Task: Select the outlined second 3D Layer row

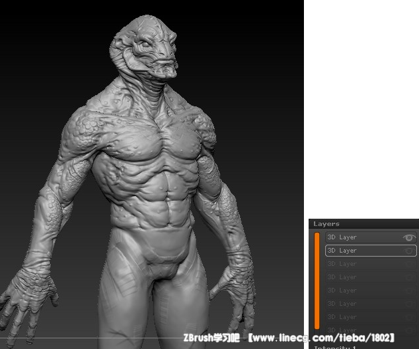Action: pyautogui.click(x=371, y=251)
